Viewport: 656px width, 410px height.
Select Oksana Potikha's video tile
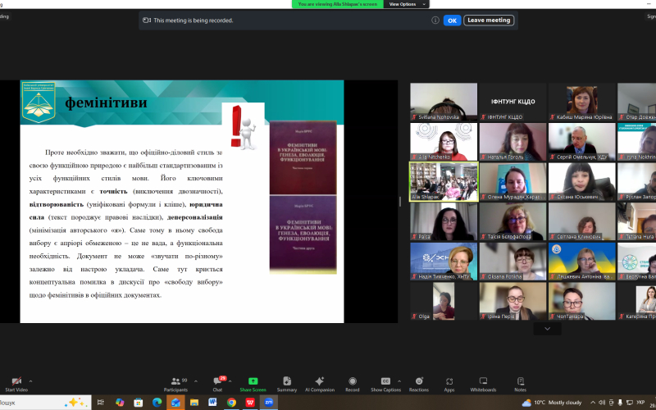click(513, 261)
